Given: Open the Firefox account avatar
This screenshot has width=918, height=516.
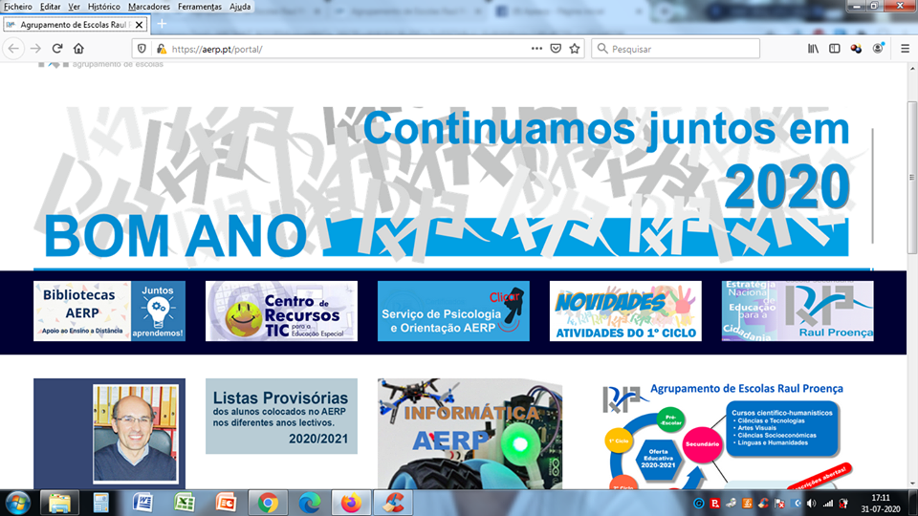Looking at the screenshot, I should pyautogui.click(x=878, y=49).
